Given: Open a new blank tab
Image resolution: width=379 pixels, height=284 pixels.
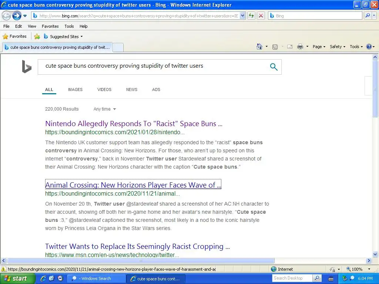Looking at the screenshot, I should (118, 47).
